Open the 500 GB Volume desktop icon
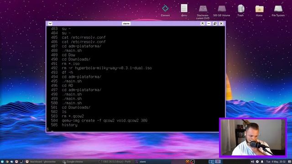The image size is (292, 164). tap(222, 11)
